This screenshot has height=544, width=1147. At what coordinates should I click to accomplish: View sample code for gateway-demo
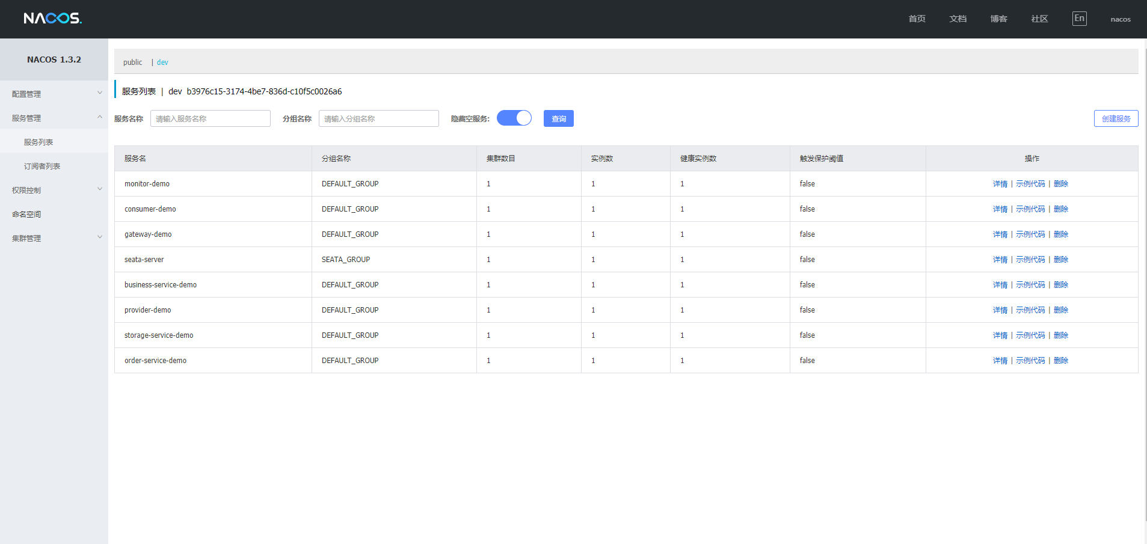pos(1030,234)
